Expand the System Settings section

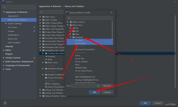tap(6, 23)
